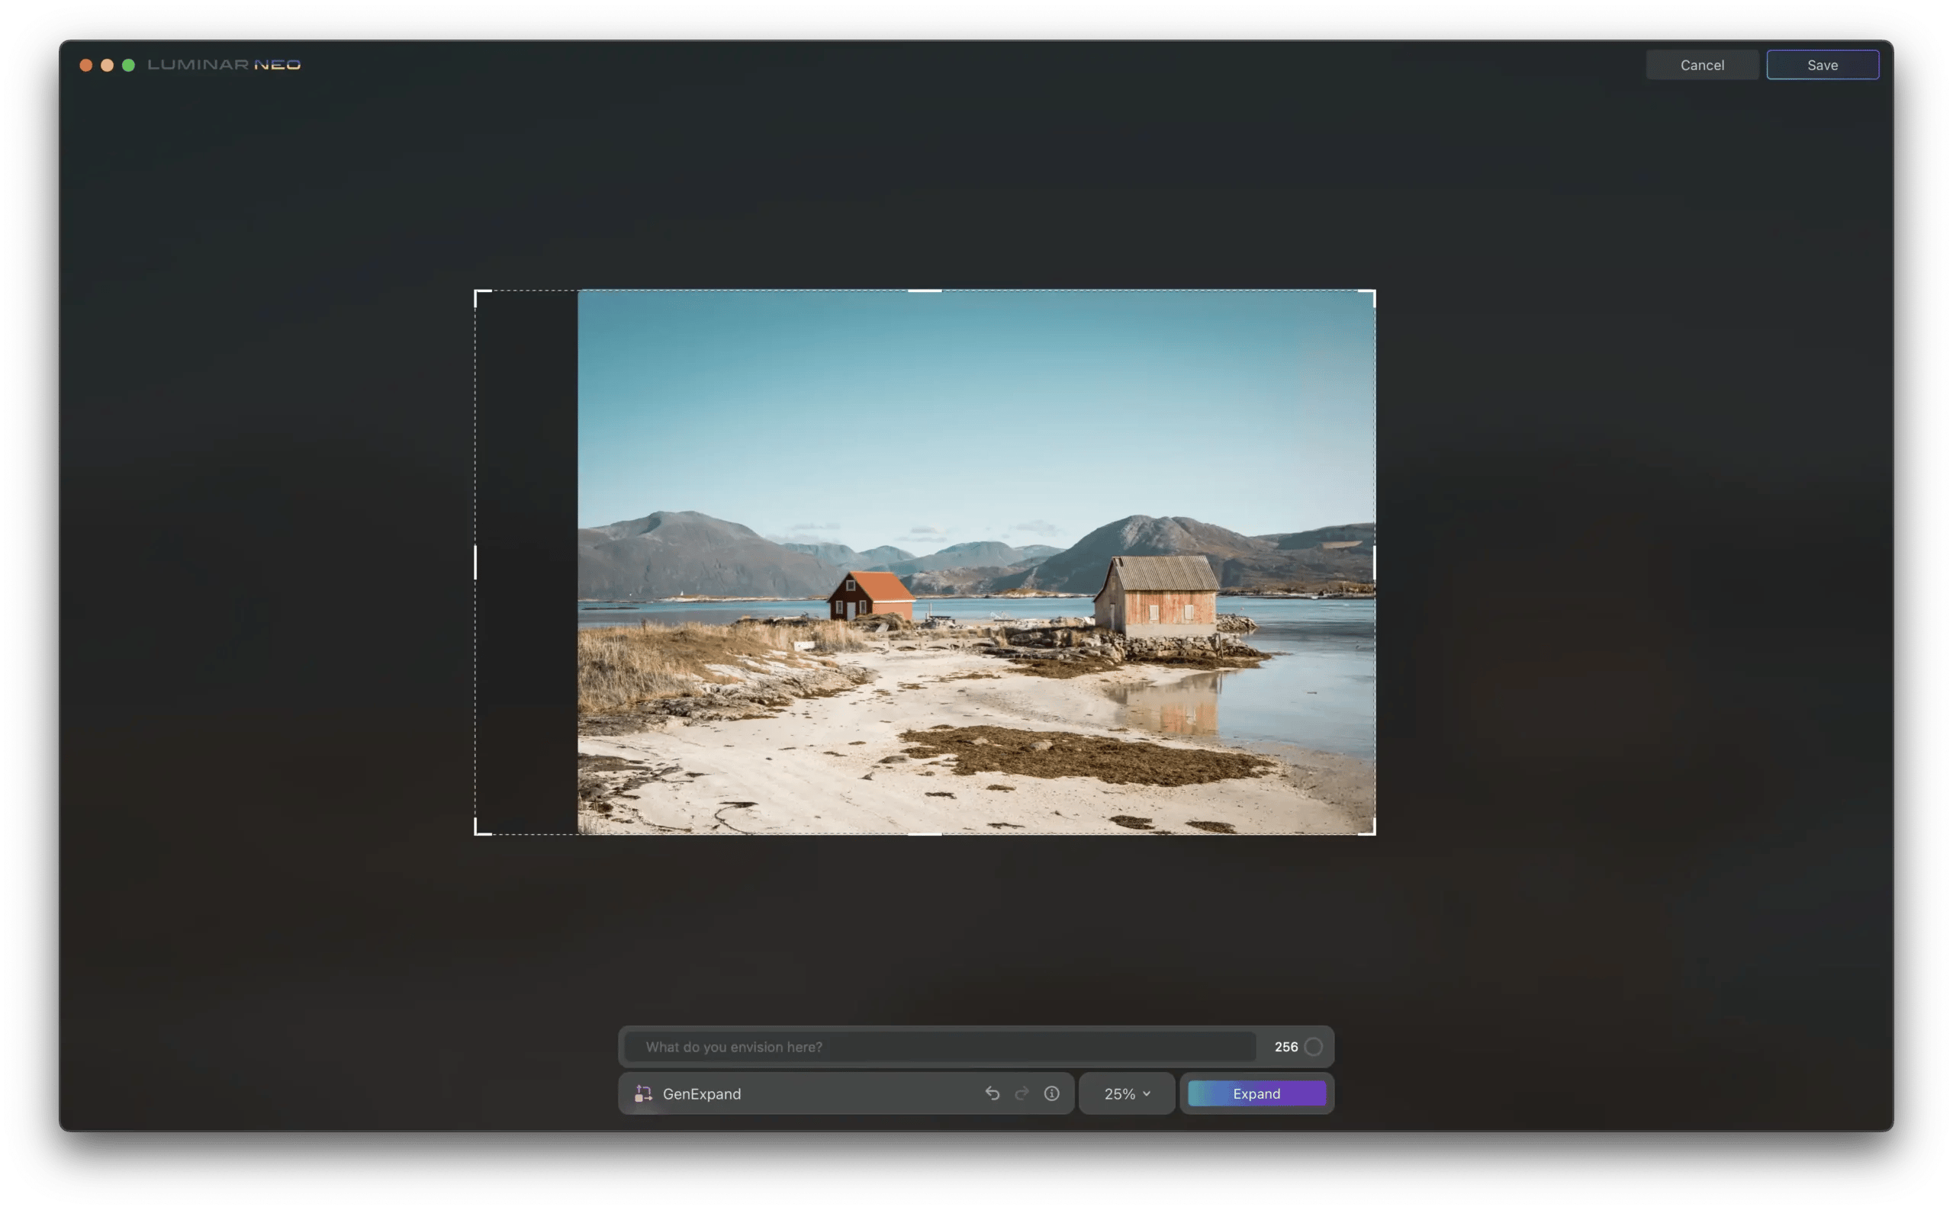
Task: Open the GenExpand info icon
Action: pos(1051,1093)
